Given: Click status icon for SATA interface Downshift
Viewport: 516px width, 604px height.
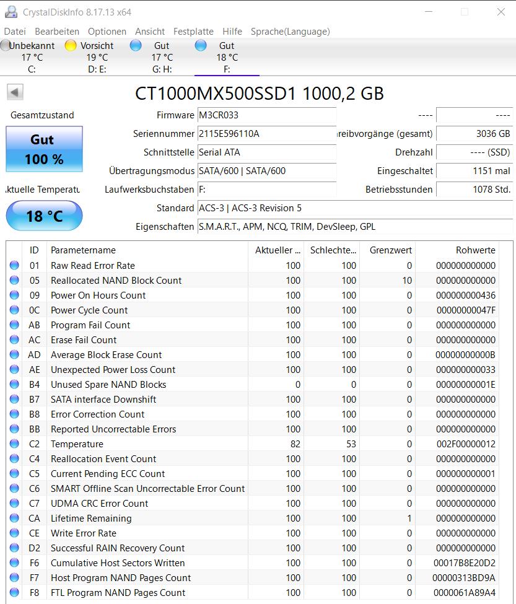Looking at the screenshot, I should 14,399.
